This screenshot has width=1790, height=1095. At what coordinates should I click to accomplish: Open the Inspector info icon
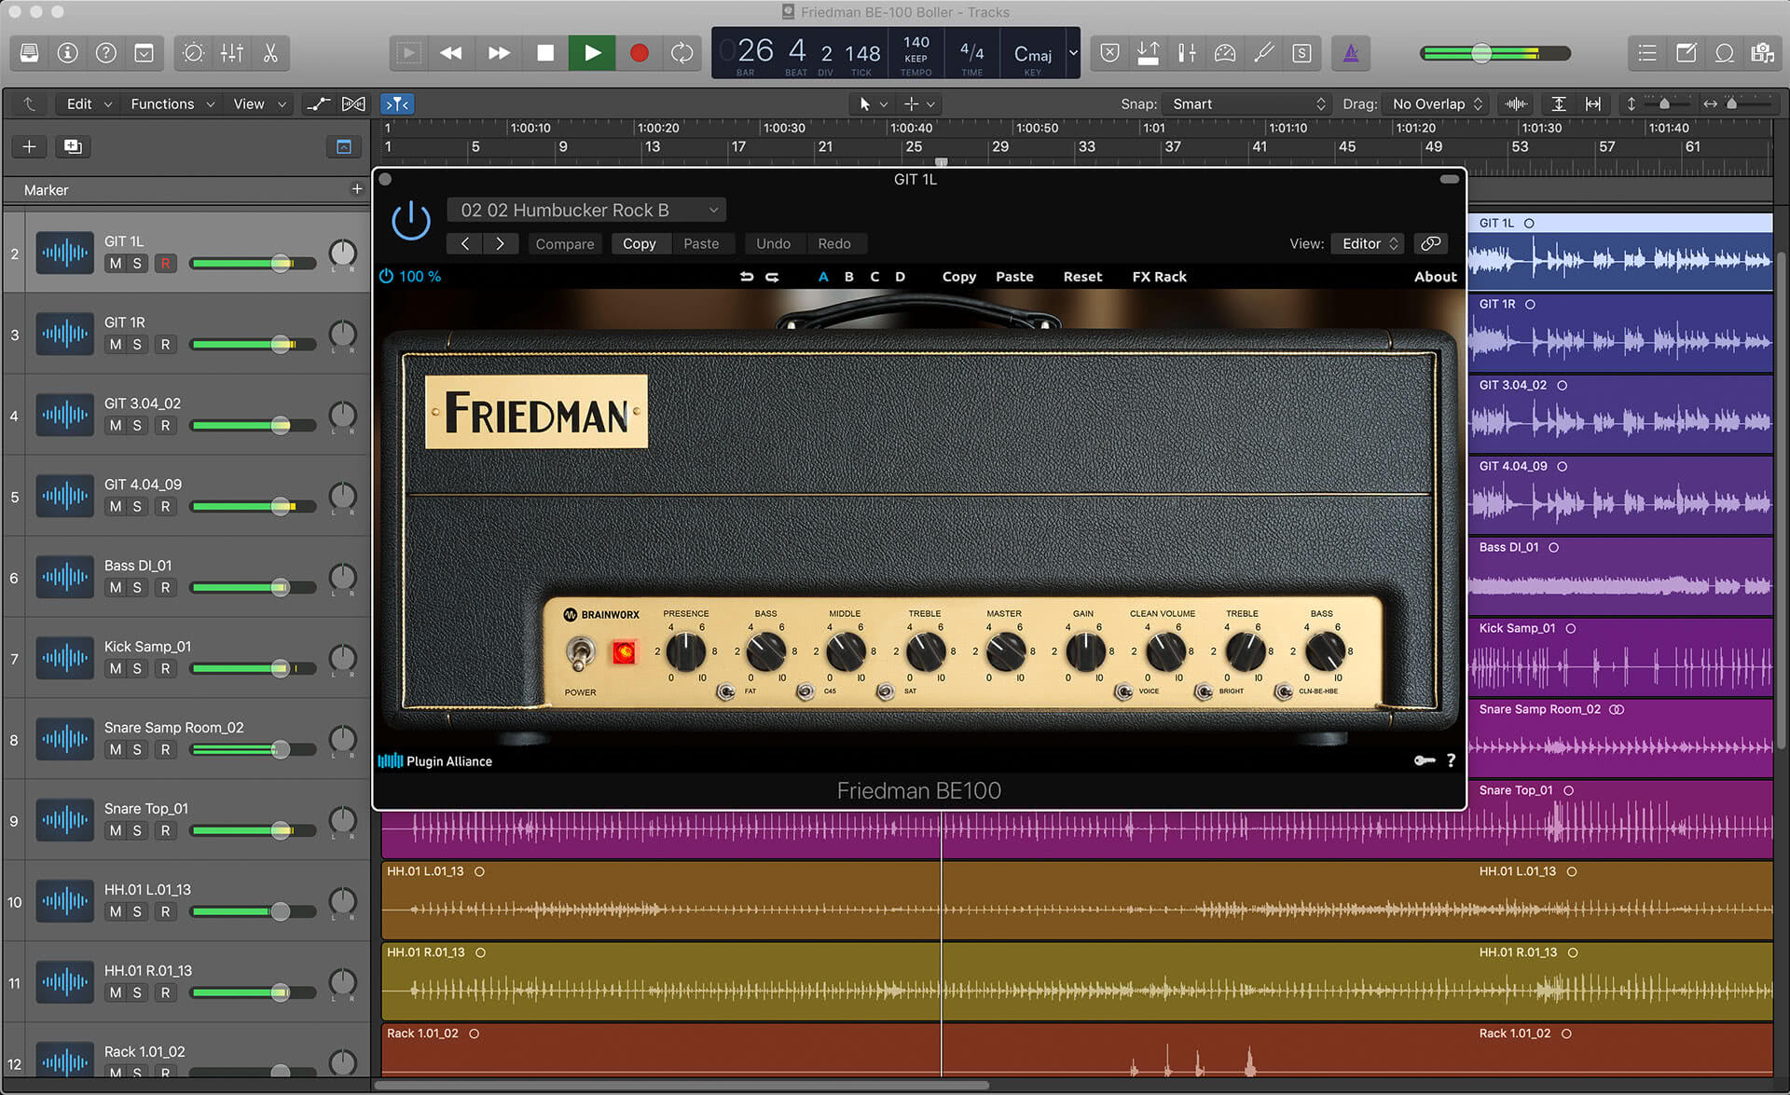point(68,53)
